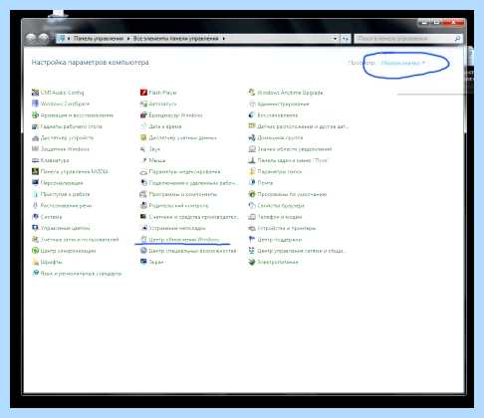Open the CMI Audio Config icon
The image size is (484, 418).
[x=35, y=93]
